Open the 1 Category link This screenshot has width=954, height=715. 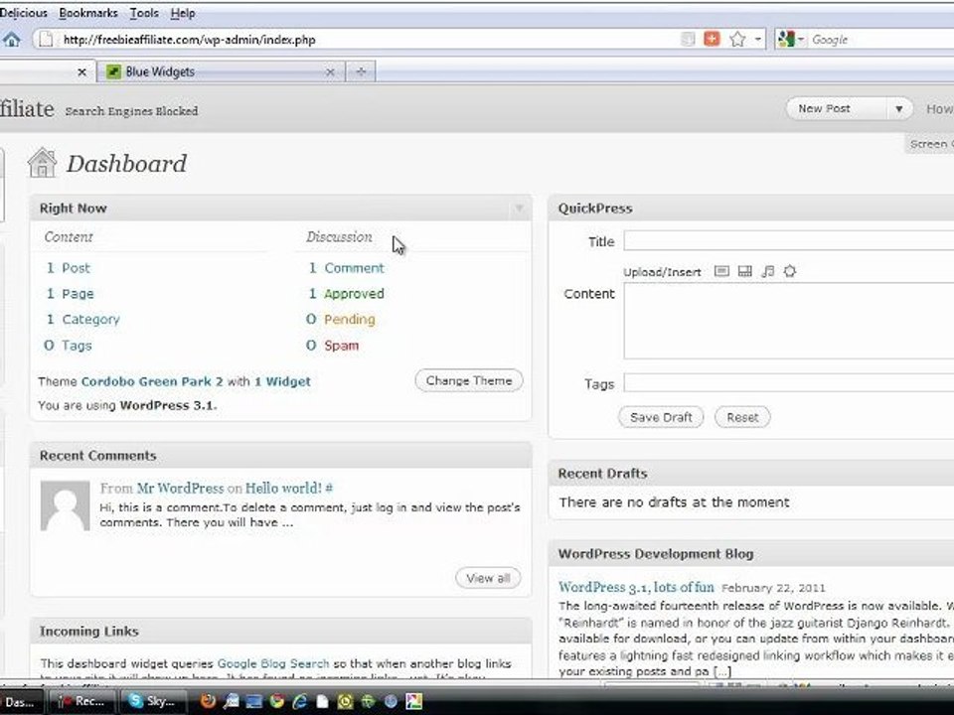83,319
